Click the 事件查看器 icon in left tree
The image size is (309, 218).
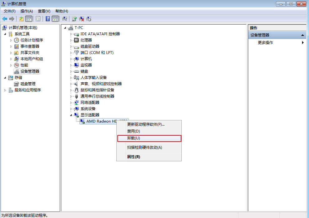coord(16,46)
